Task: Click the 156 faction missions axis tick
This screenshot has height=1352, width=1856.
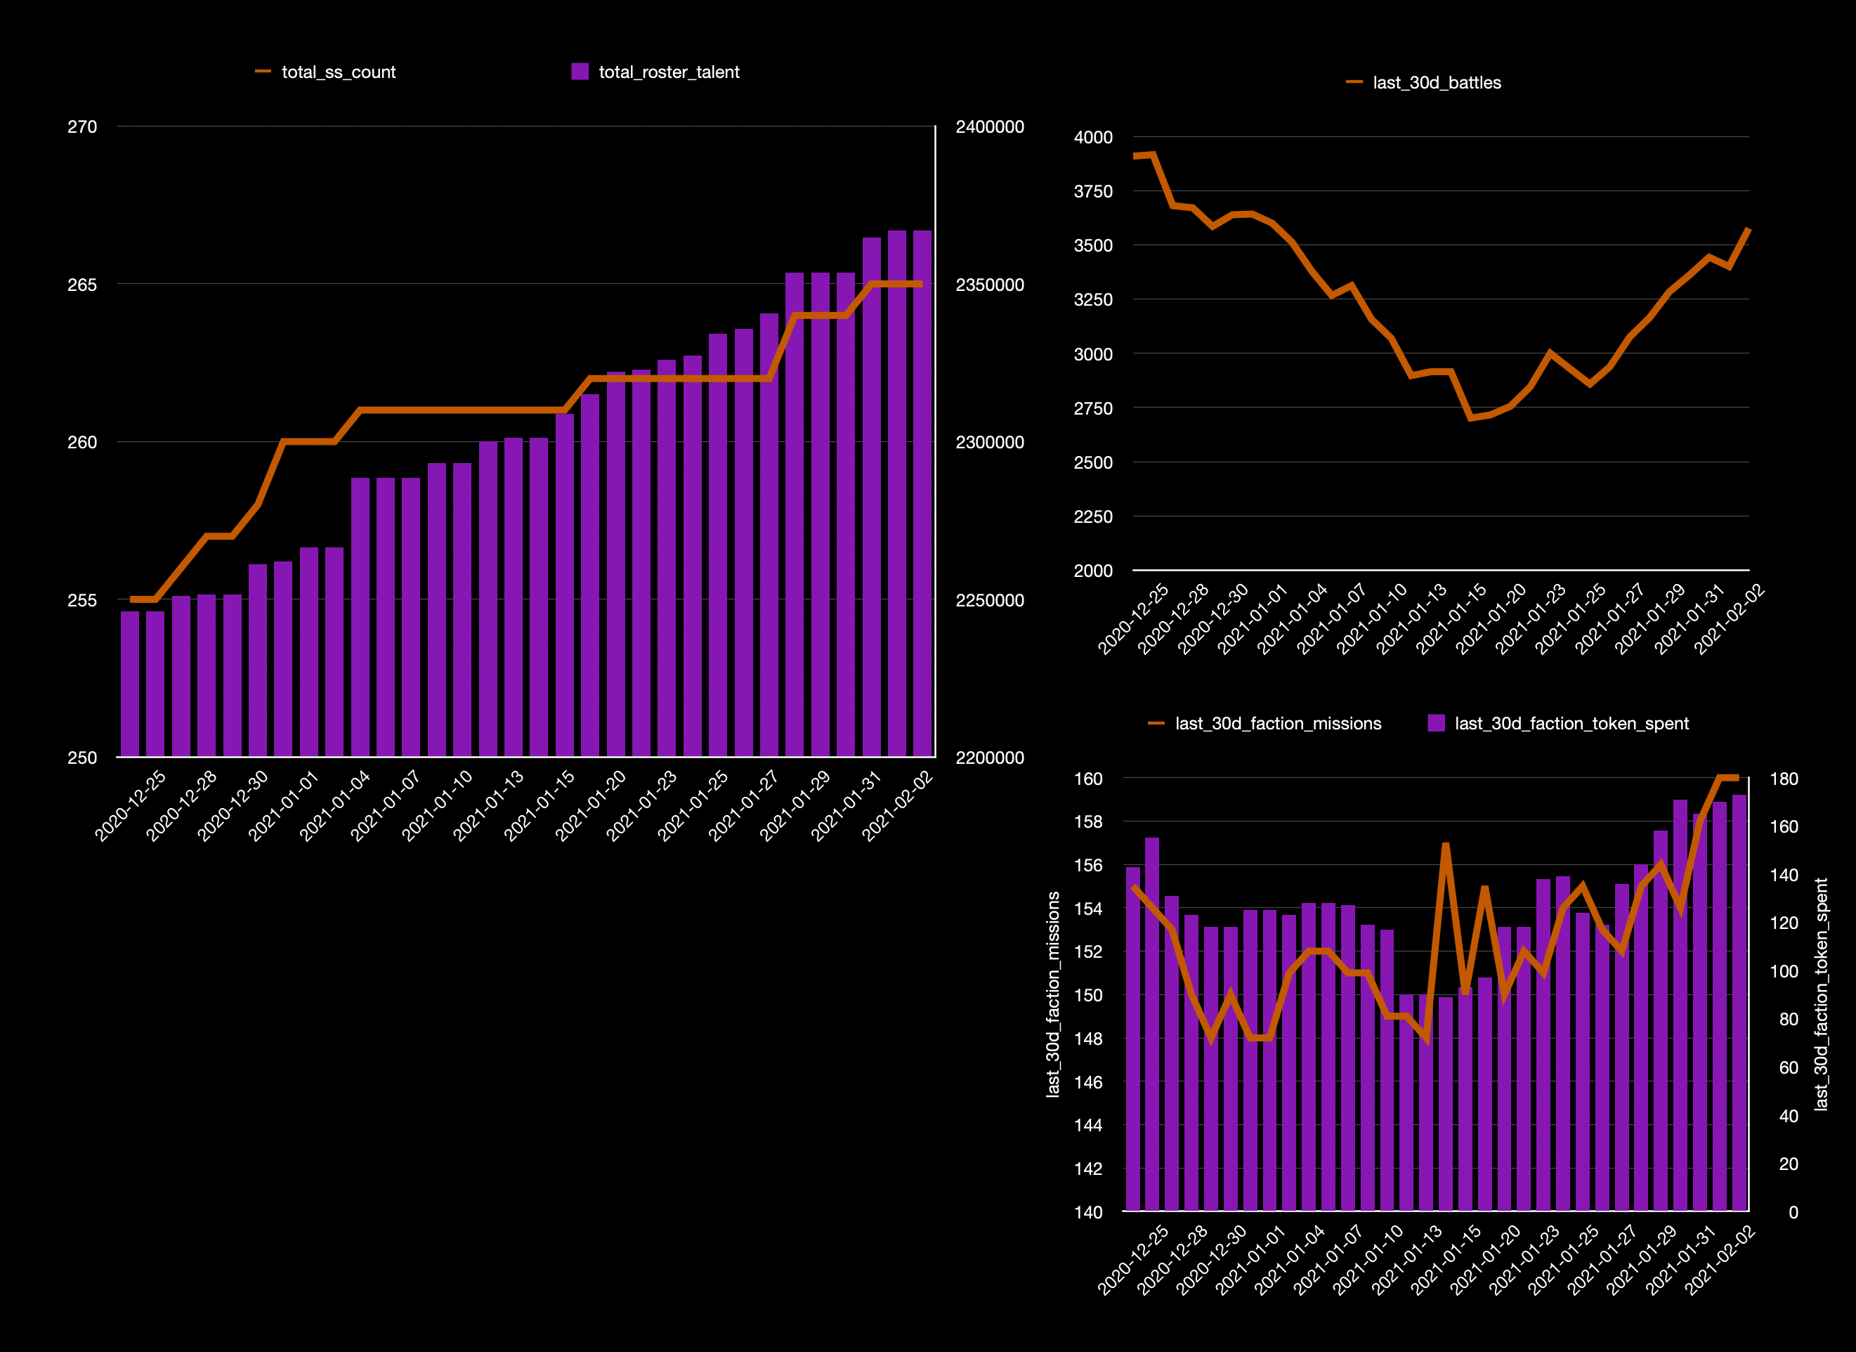Action: (1088, 865)
